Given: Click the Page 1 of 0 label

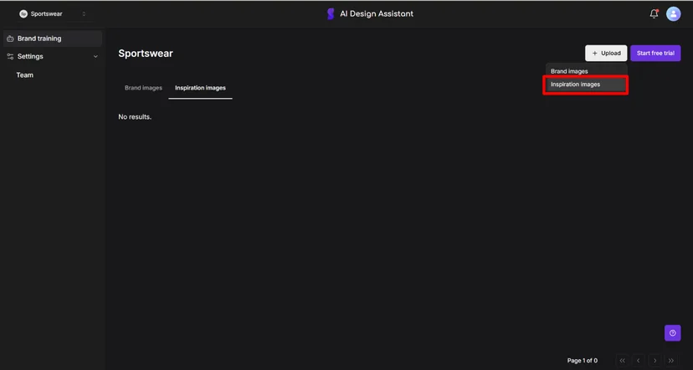Looking at the screenshot, I should pyautogui.click(x=582, y=360).
